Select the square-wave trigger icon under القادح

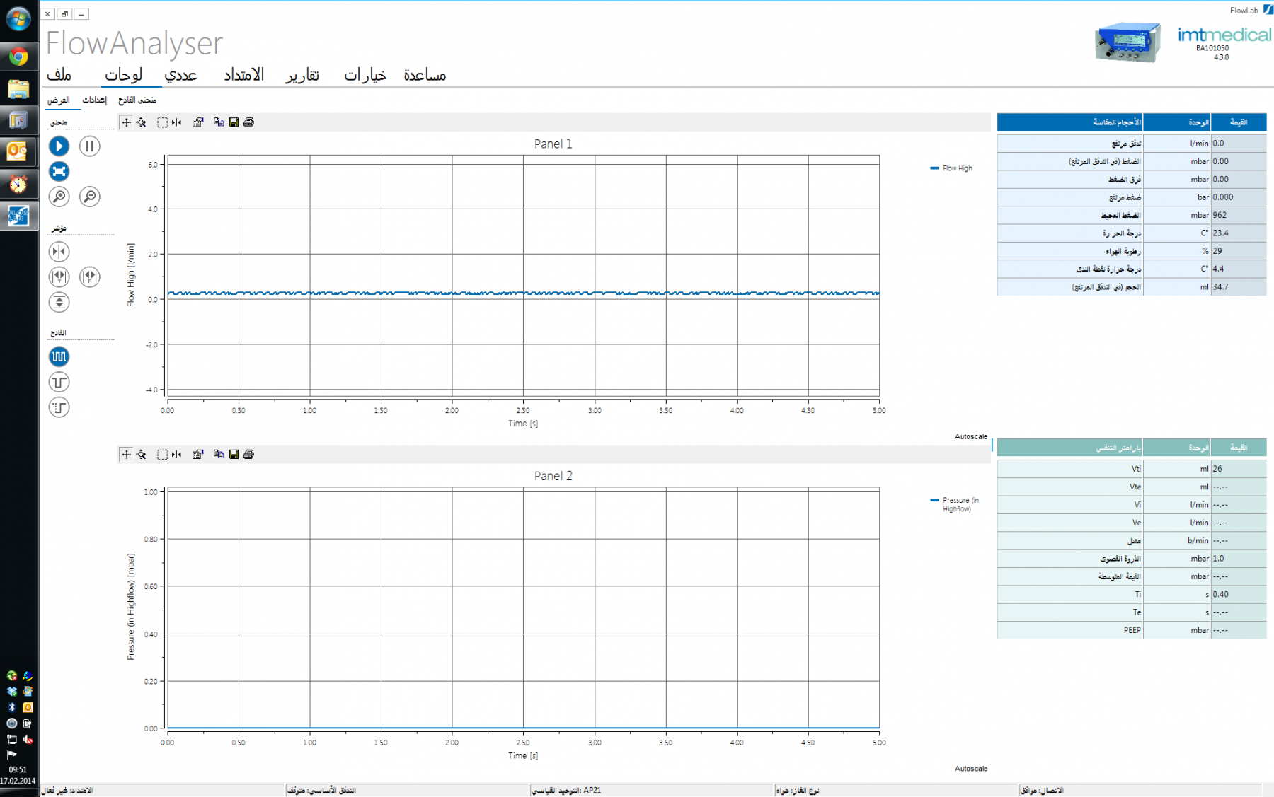59,356
